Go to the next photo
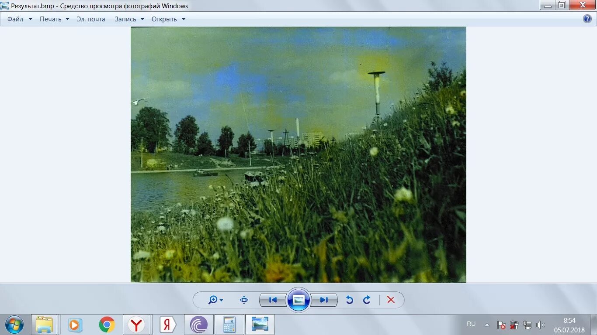597x335 pixels. 324,300
